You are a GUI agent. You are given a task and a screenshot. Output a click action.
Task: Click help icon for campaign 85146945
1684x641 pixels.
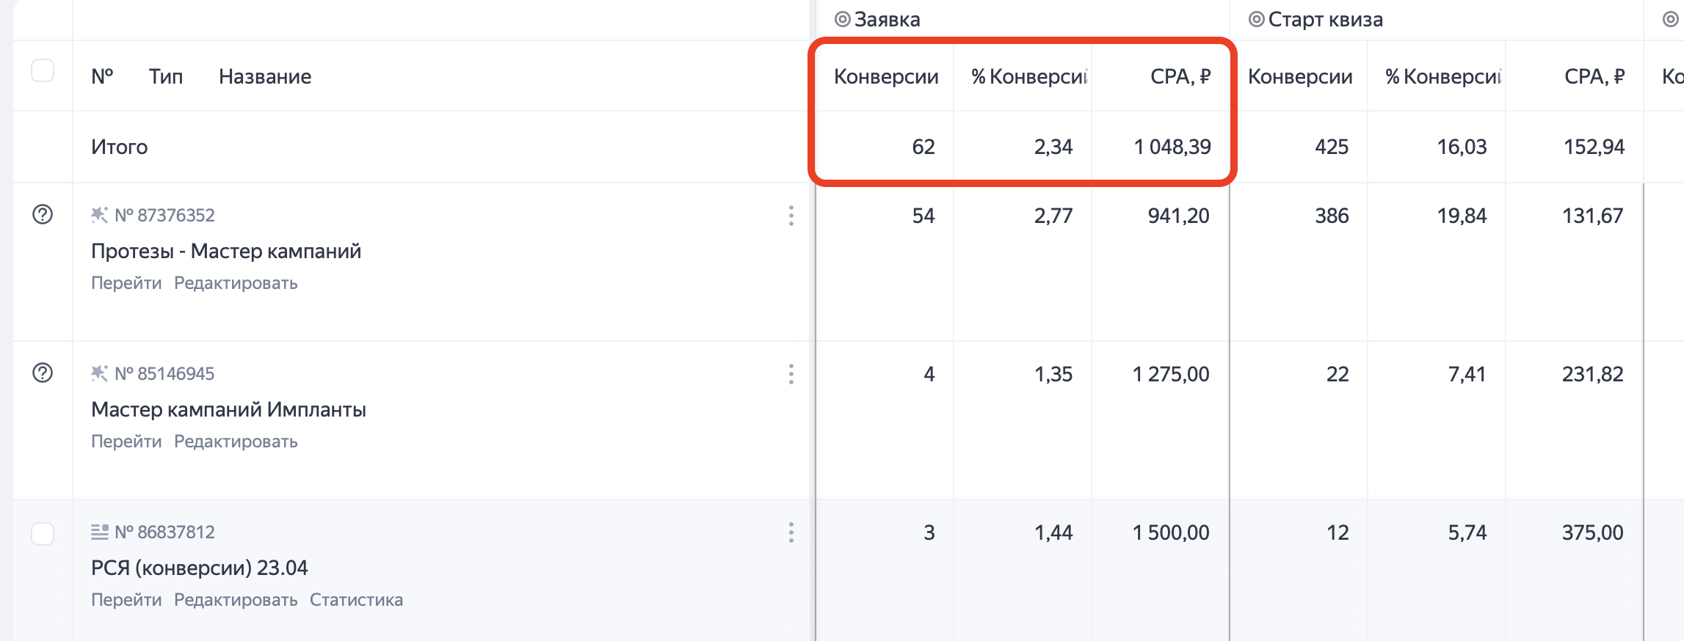43,373
